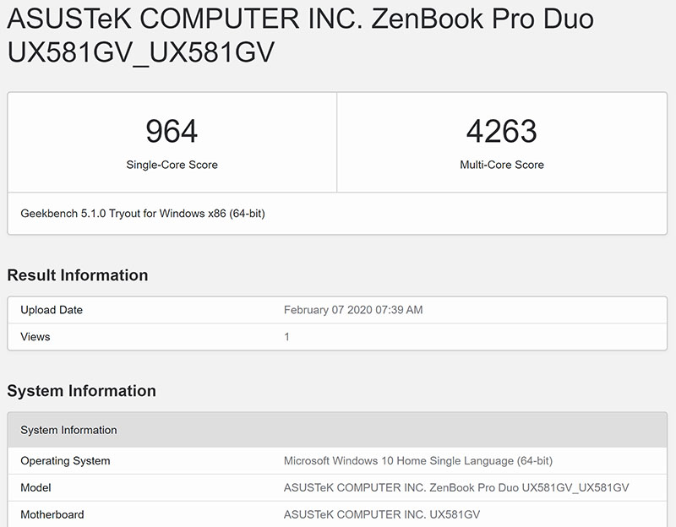676x527 pixels.
Task: Click the Single-Core Score label
Action: coord(172,165)
